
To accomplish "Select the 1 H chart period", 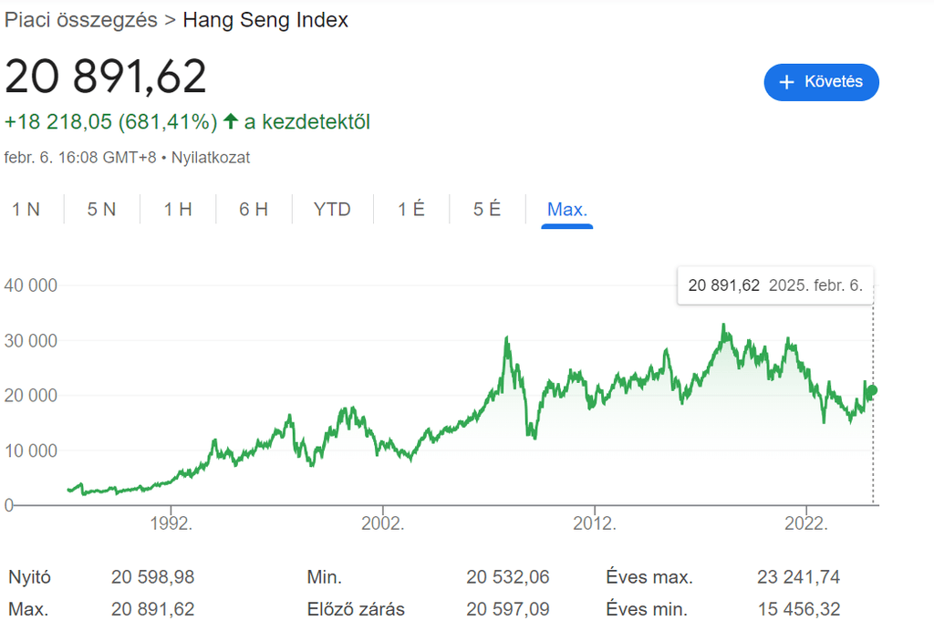I will (176, 209).
